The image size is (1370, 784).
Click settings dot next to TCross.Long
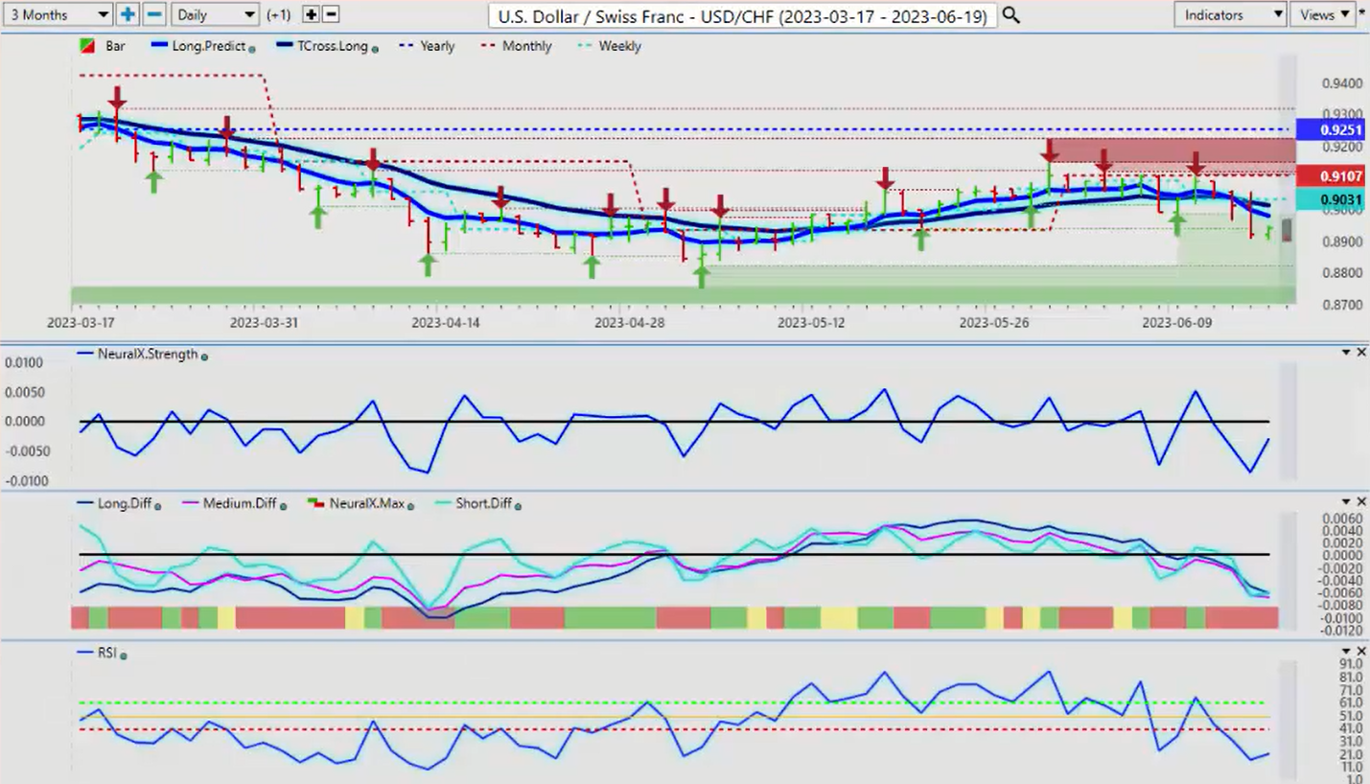(x=373, y=47)
